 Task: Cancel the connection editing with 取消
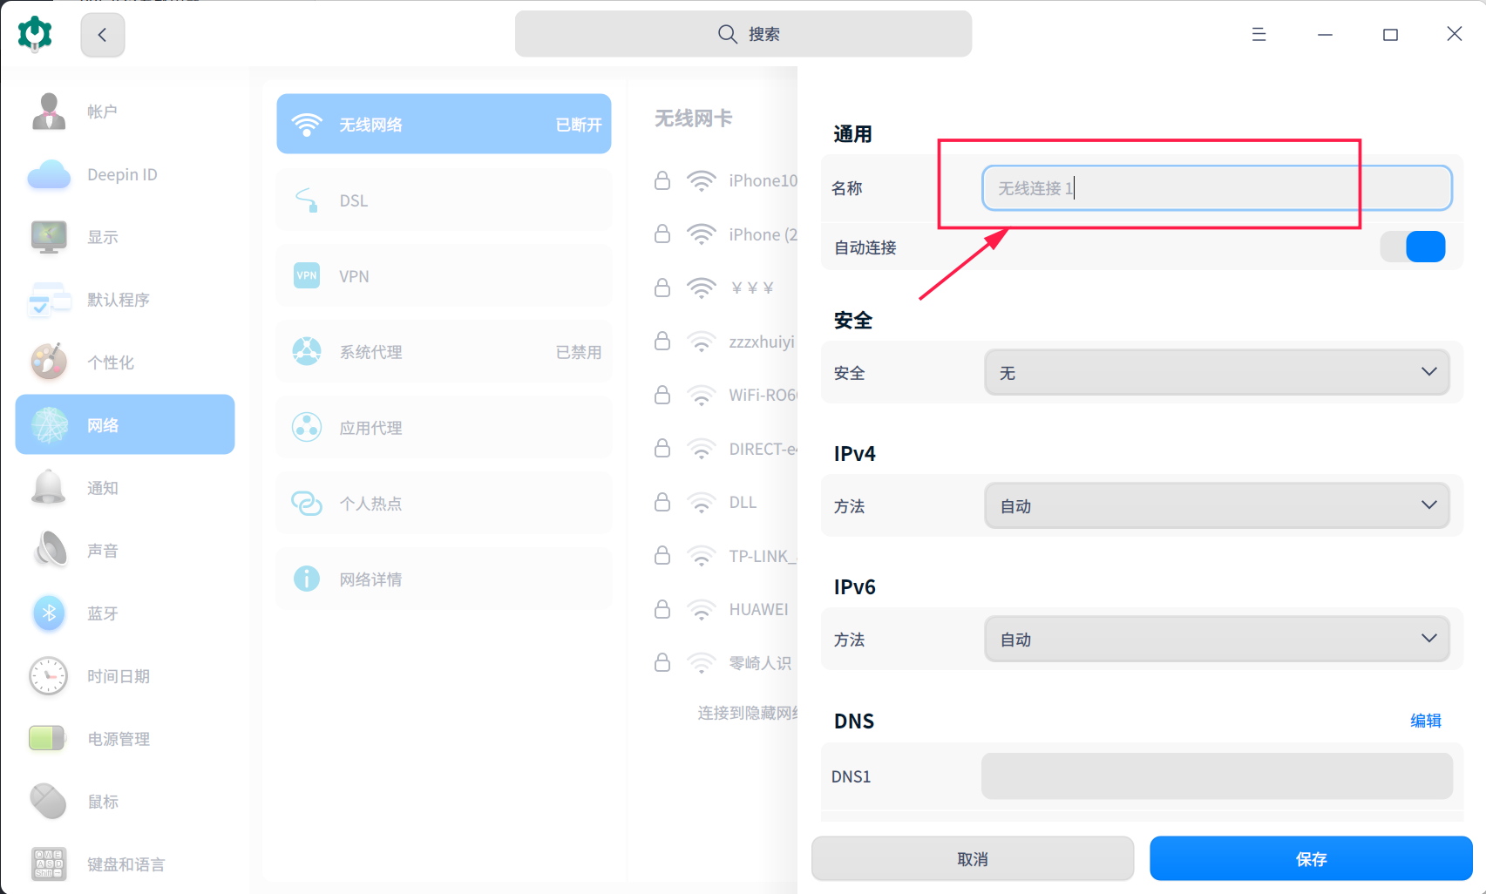(x=973, y=859)
